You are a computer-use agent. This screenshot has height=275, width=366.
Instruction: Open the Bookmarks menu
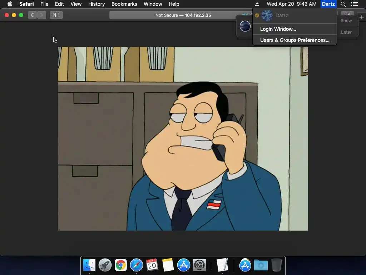pos(124,4)
